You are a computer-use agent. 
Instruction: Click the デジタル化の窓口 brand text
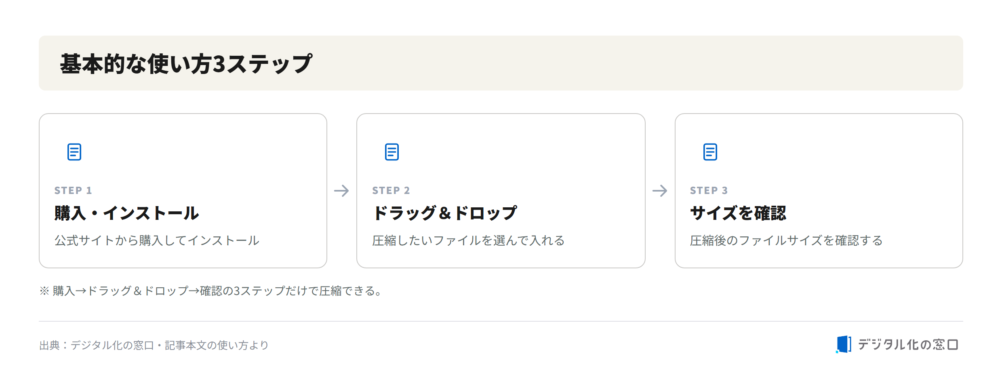[x=908, y=345]
